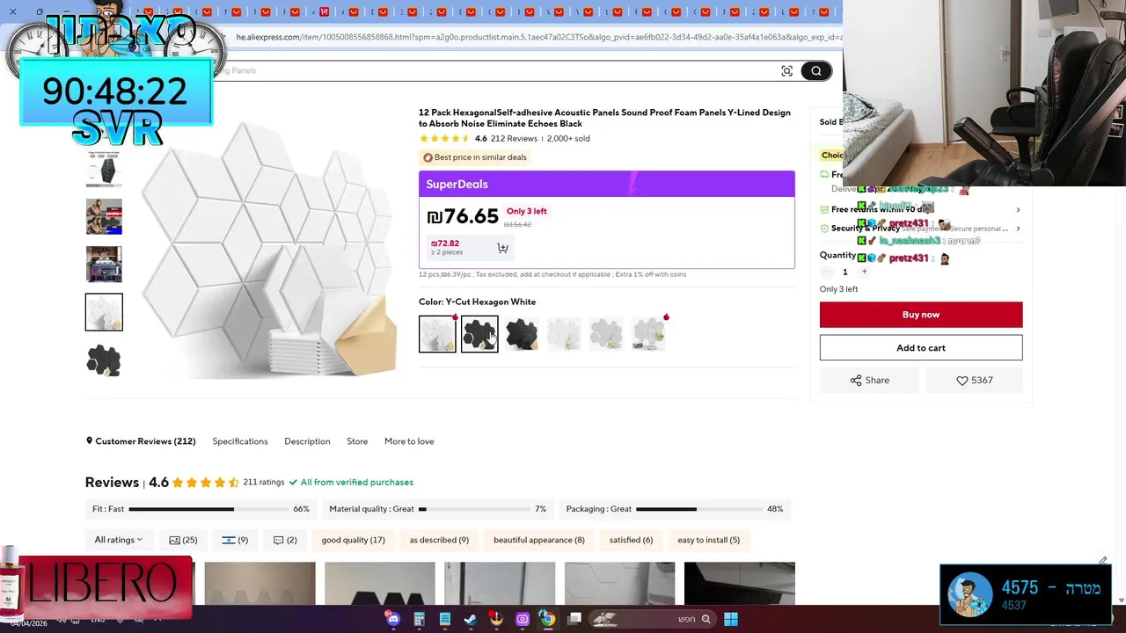
Task: Click the add-to-cart icon beside ₪72.82
Action: tap(502, 248)
